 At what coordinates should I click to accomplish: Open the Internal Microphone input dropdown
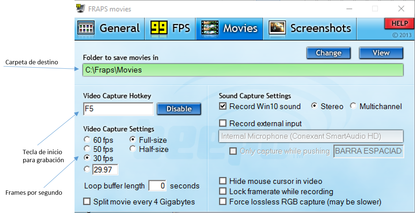pos(311,136)
